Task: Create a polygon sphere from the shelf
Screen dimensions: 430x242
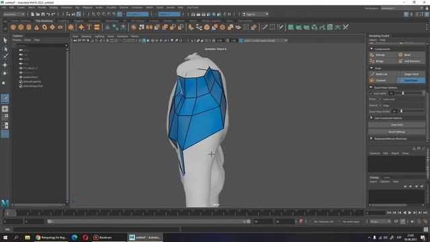Action: pyautogui.click(x=13, y=27)
